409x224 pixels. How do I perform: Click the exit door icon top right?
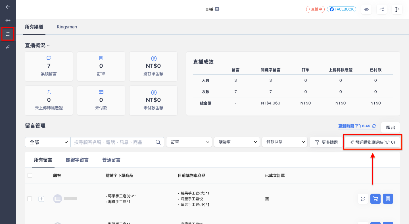[x=397, y=9]
